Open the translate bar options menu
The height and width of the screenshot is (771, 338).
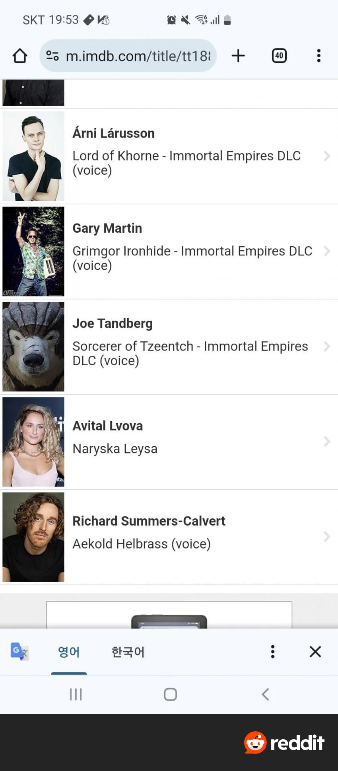point(272,652)
